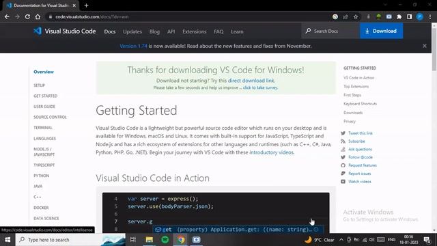
Task: Select Overview in the docs sidebar
Action: tap(44, 72)
